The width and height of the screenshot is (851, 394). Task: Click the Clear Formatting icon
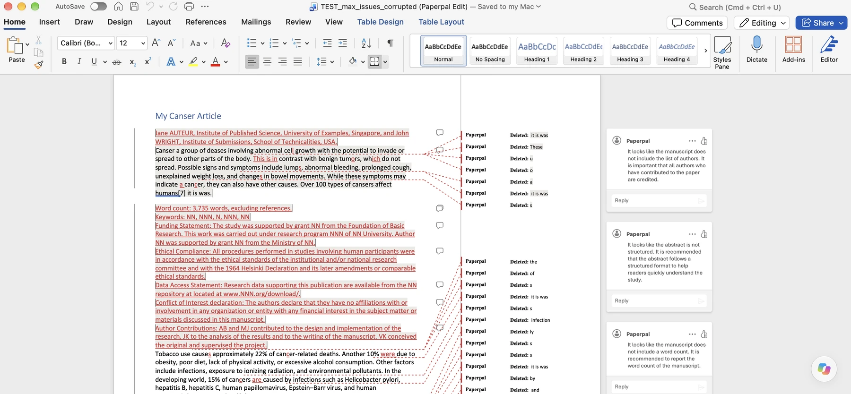click(226, 43)
